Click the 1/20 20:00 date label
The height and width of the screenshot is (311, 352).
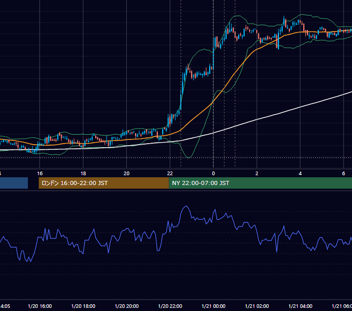click(x=127, y=306)
